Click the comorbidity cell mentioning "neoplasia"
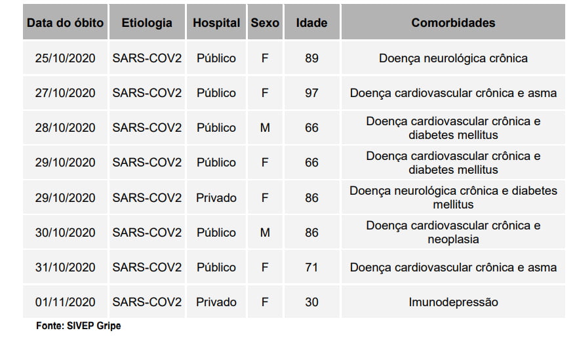The width and height of the screenshot is (577, 337). pyautogui.click(x=453, y=233)
